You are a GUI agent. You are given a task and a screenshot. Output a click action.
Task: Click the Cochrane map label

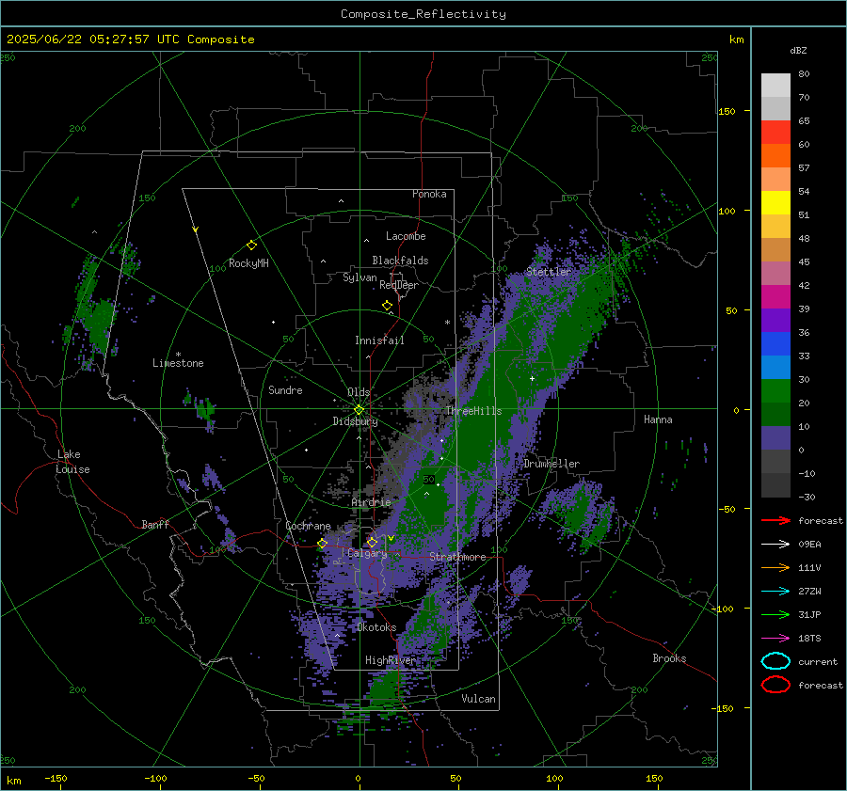(x=308, y=526)
